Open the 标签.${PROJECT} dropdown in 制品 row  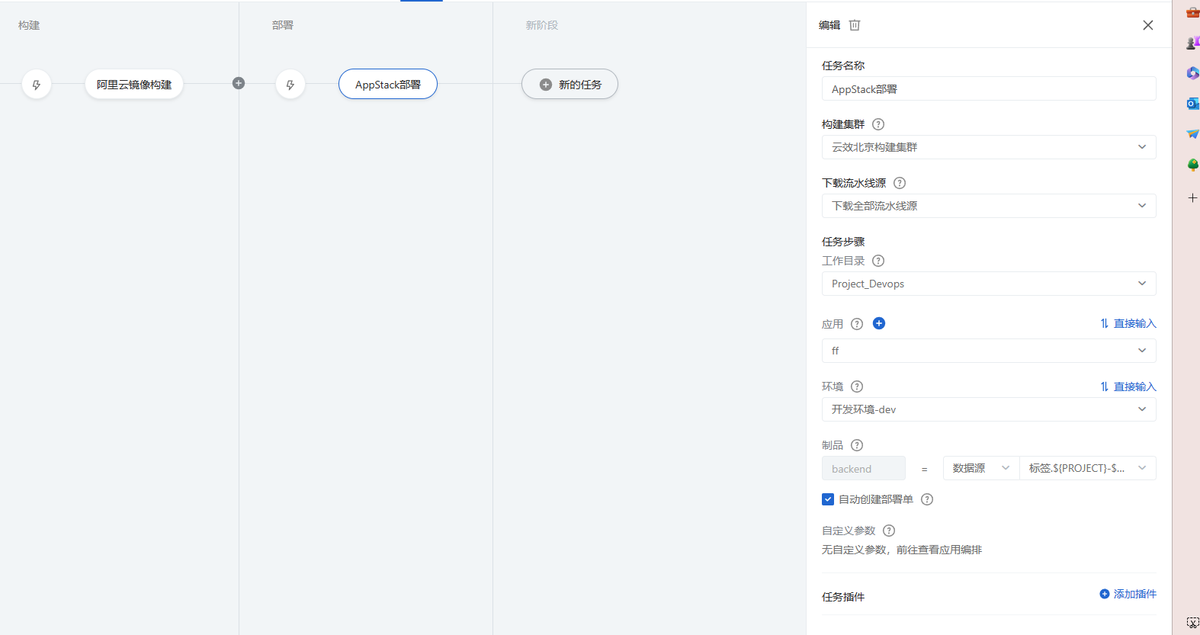[x=1088, y=468]
